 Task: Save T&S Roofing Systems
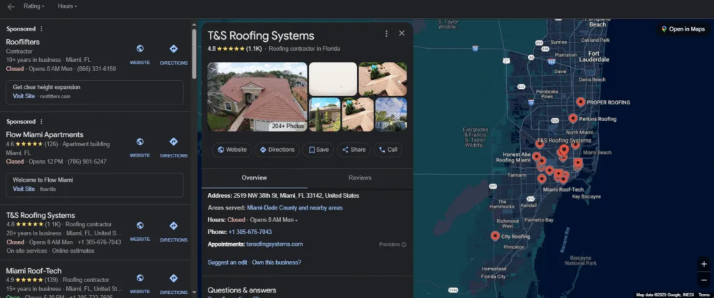coord(318,150)
